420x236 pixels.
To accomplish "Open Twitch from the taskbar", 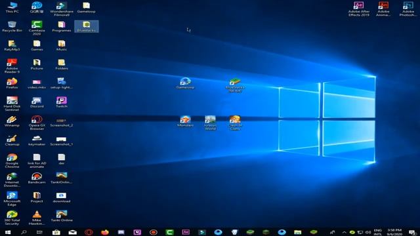I will [137, 232].
